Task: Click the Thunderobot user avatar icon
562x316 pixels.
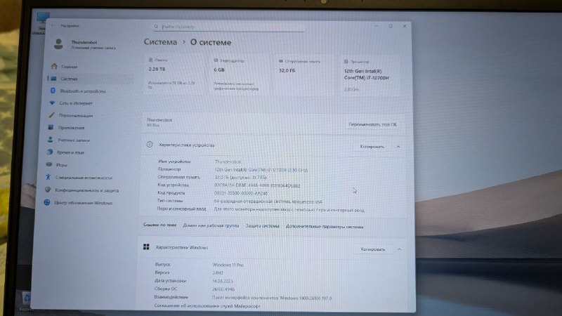Action: (x=58, y=44)
